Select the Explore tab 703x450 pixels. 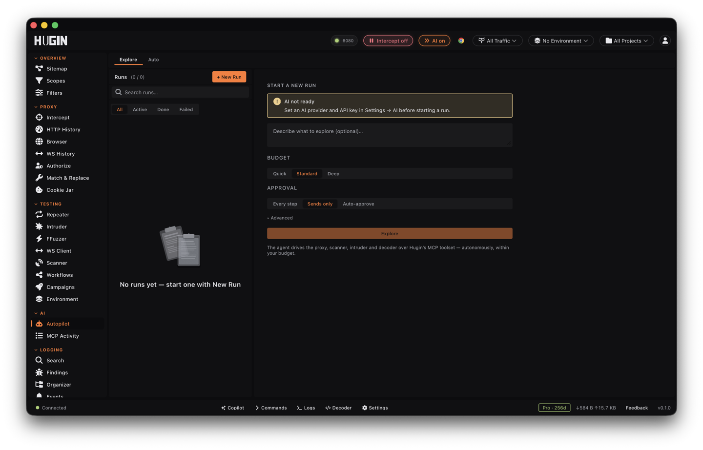point(128,60)
